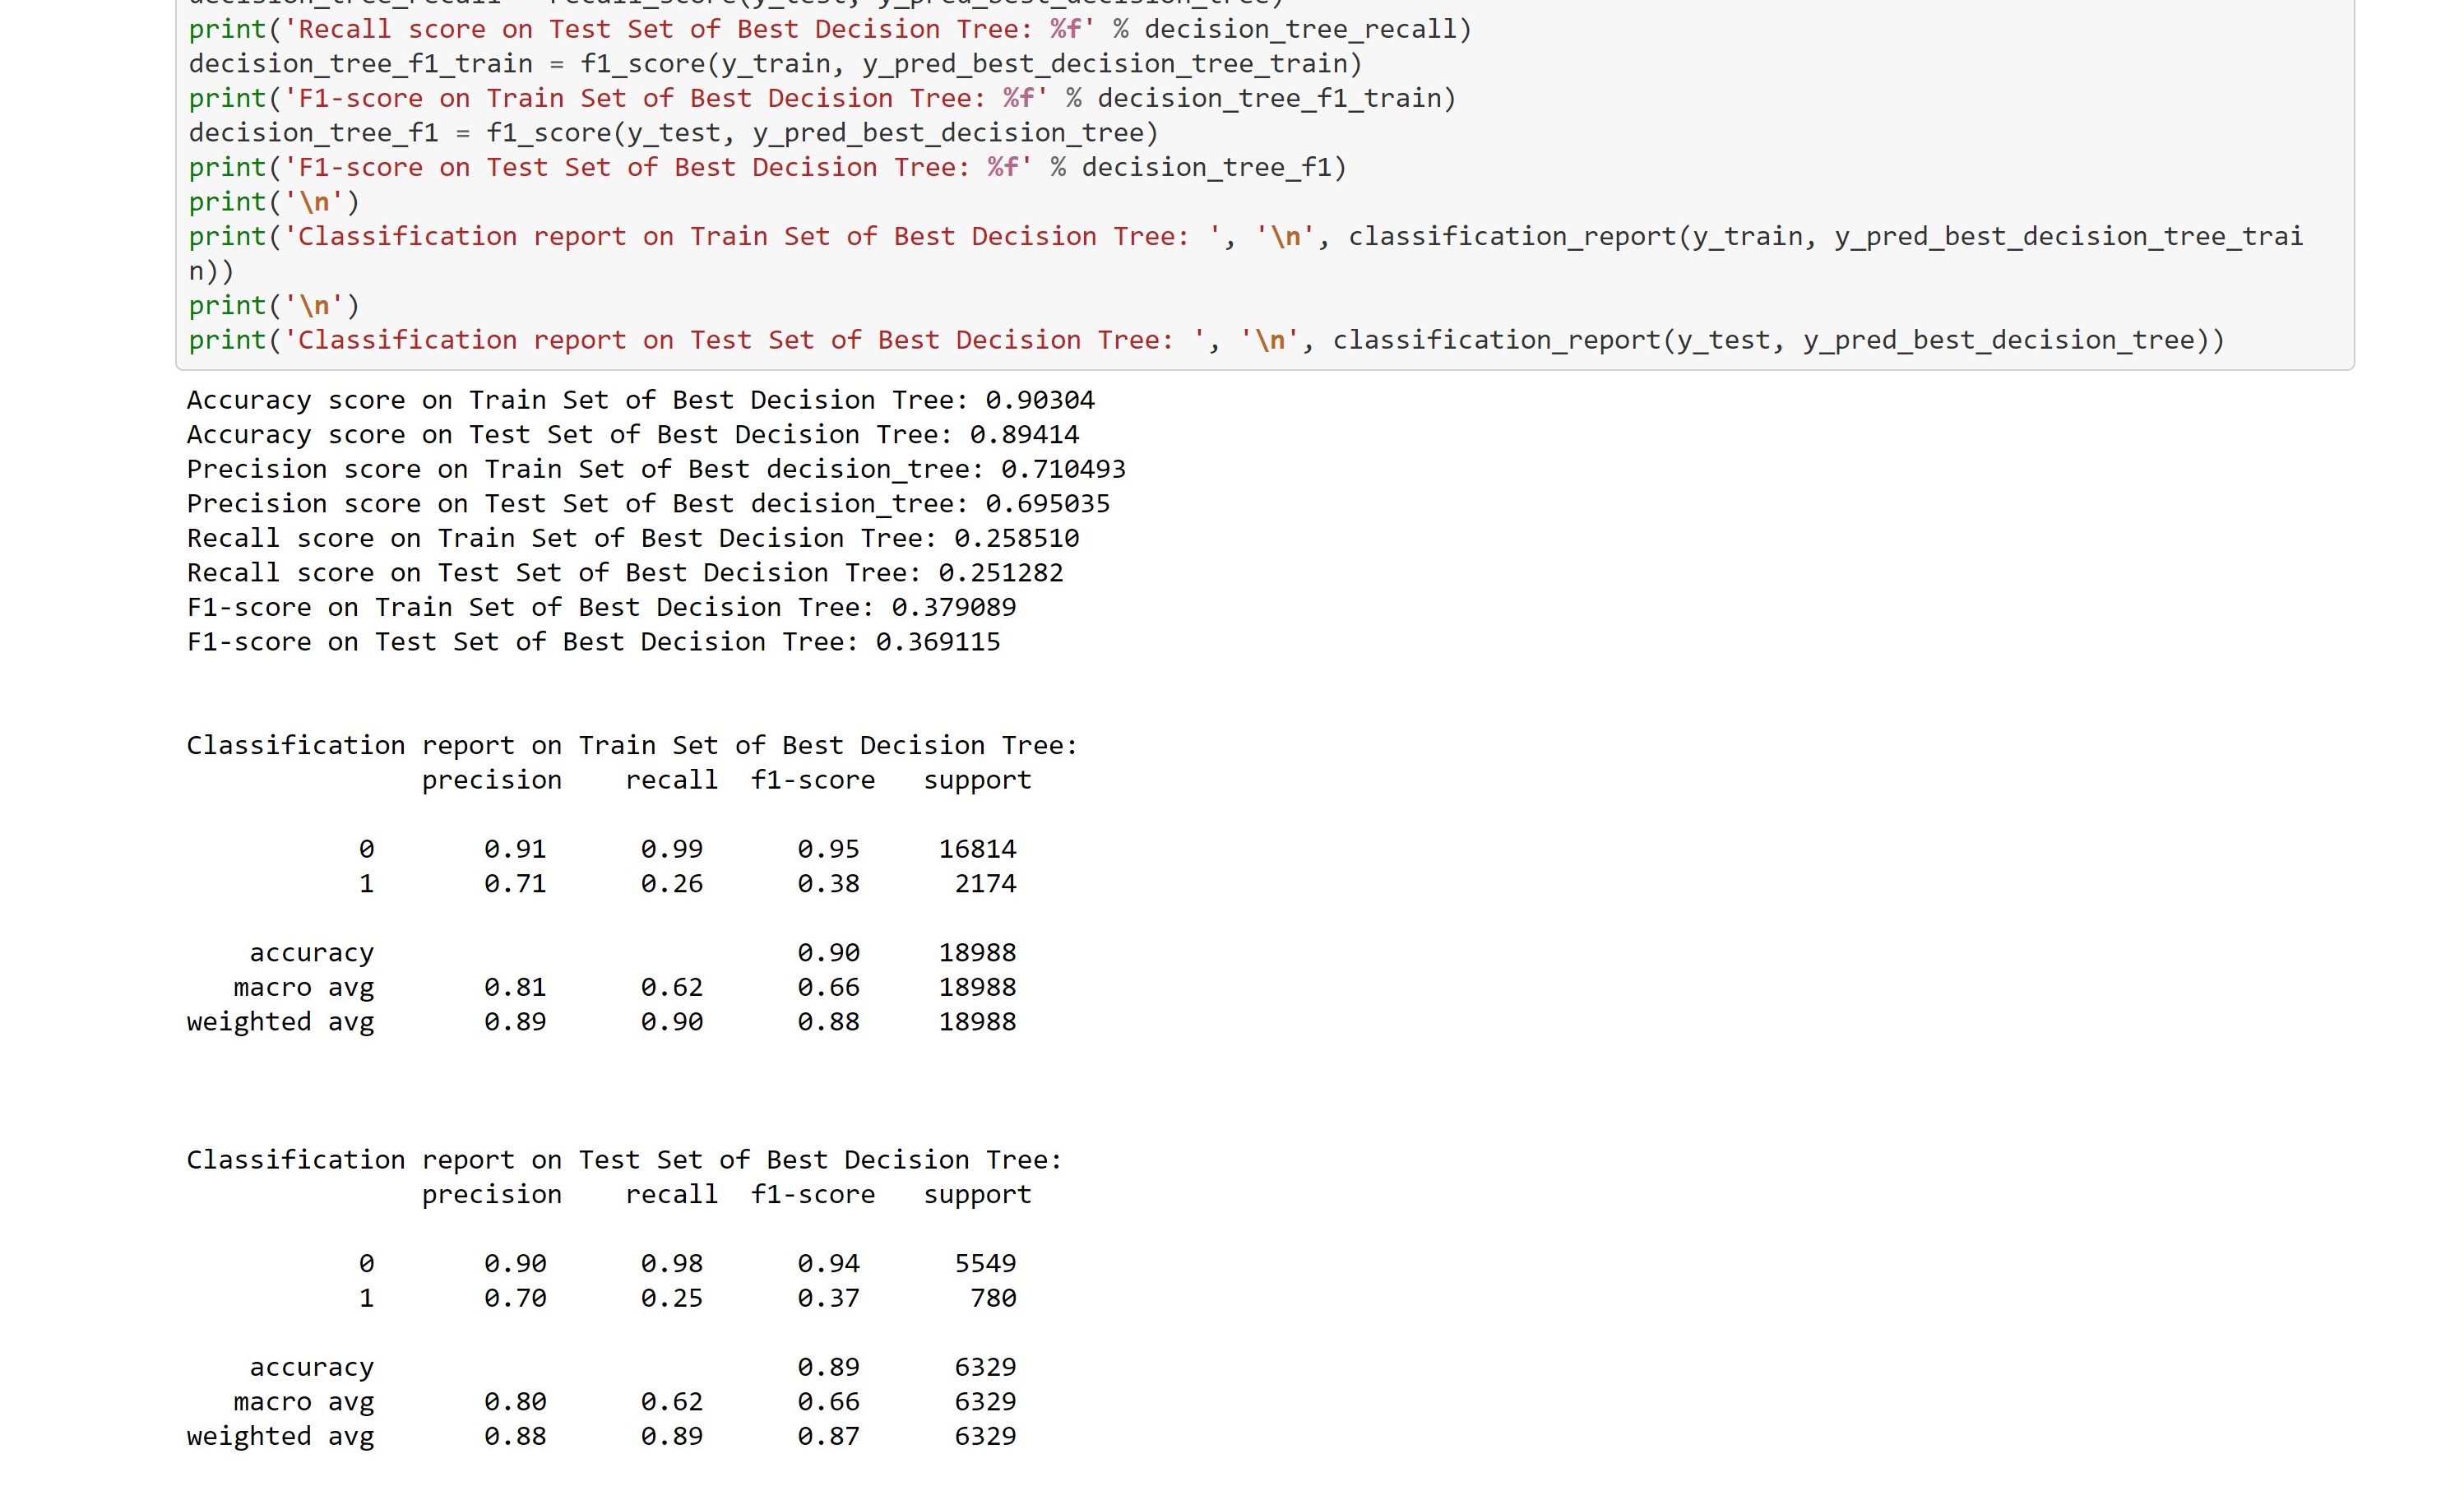Click the Recall on Test Set 0.251282 output

coord(625,573)
